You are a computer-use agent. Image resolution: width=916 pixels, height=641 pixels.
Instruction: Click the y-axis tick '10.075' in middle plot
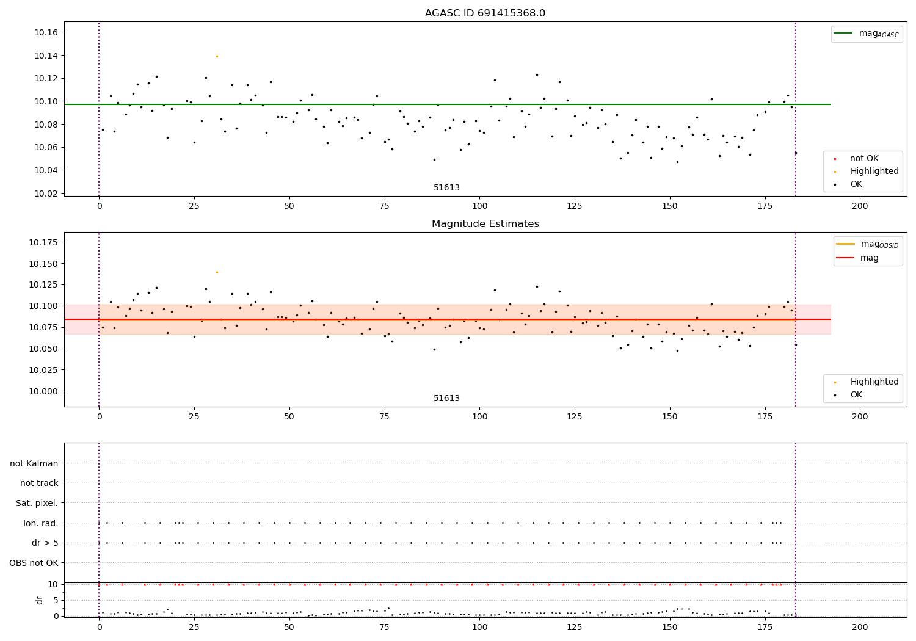click(x=43, y=327)
